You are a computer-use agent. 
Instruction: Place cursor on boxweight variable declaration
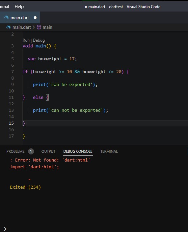click(x=50, y=59)
